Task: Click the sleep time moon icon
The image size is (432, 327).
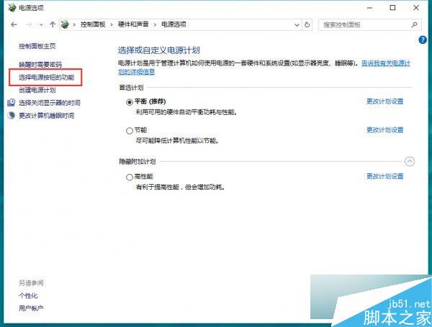Action: (x=12, y=115)
